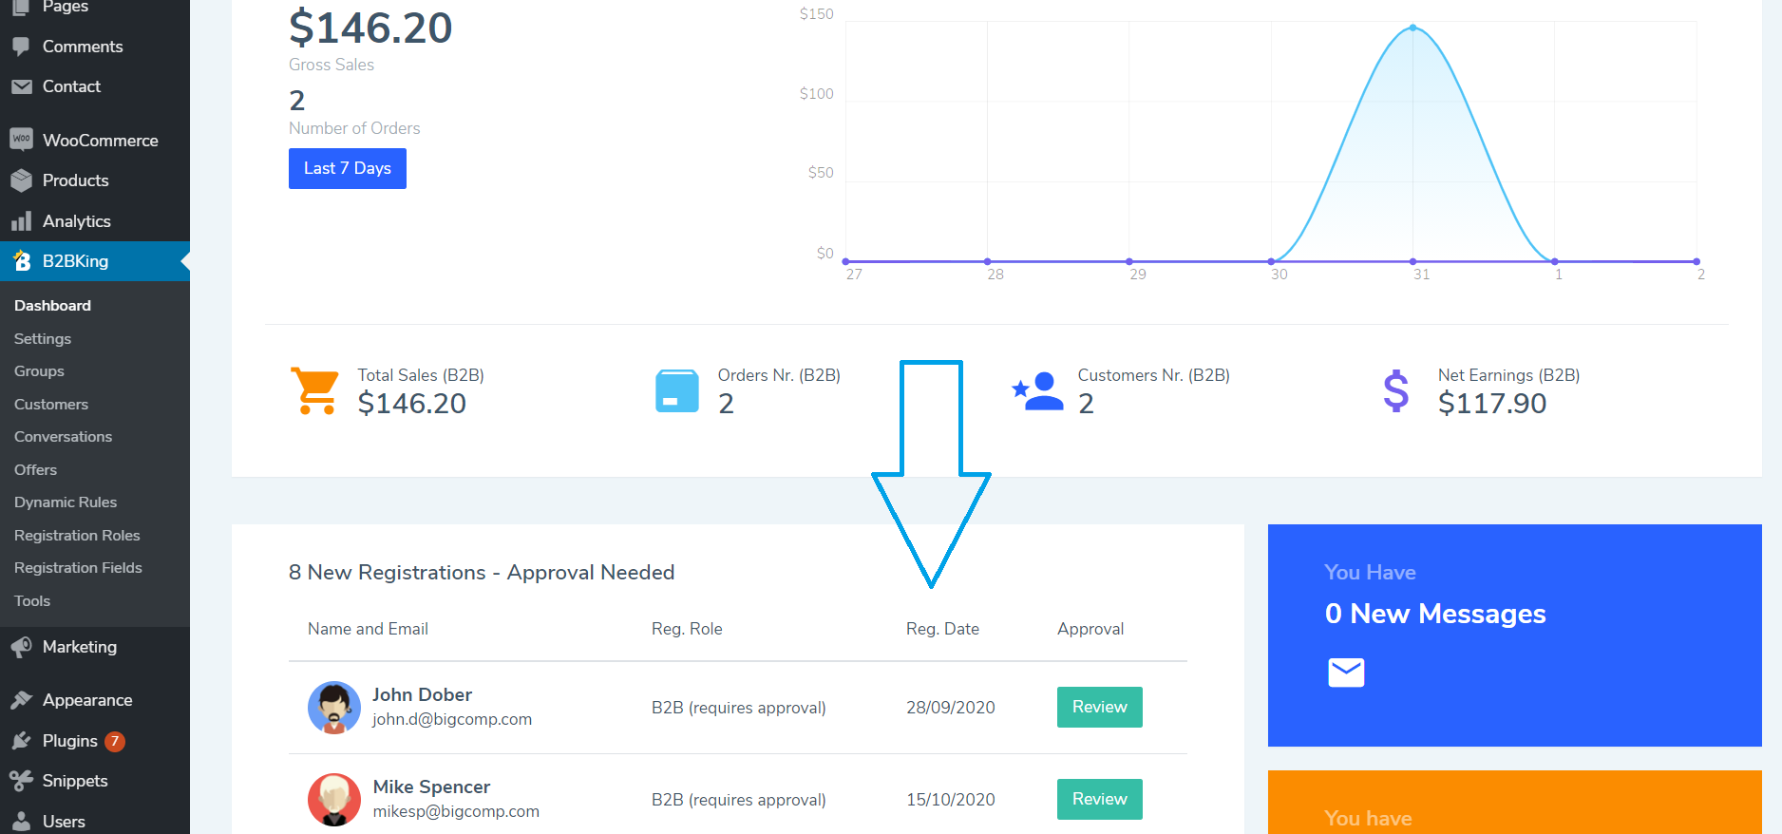
Task: Click the Analytics bar chart icon
Action: pyautogui.click(x=21, y=221)
